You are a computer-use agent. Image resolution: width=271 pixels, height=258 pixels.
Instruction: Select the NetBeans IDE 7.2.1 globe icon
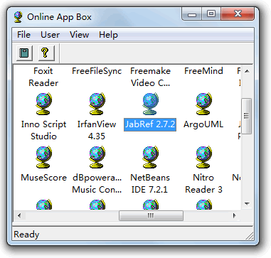click(x=150, y=157)
